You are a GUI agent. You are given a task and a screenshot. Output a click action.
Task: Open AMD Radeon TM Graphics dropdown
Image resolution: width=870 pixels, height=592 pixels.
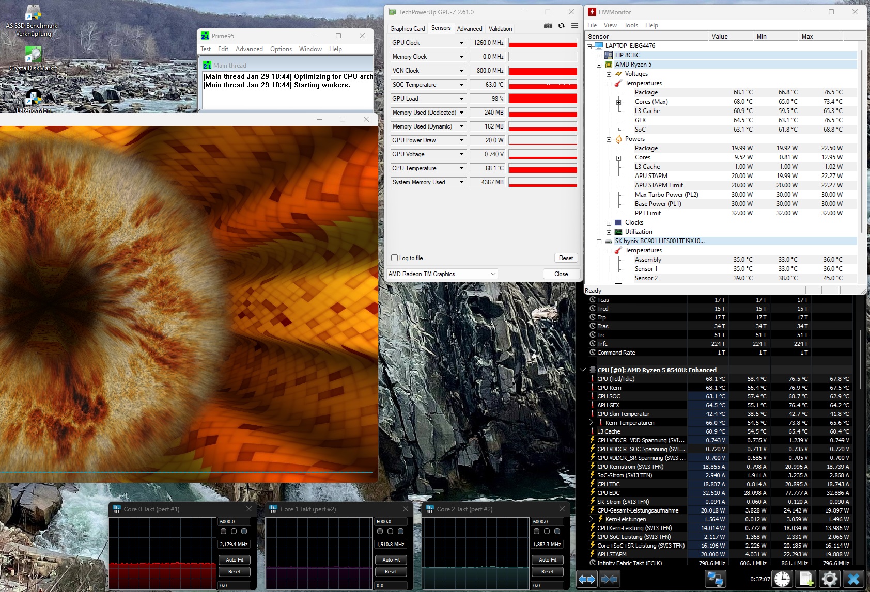[x=442, y=274]
